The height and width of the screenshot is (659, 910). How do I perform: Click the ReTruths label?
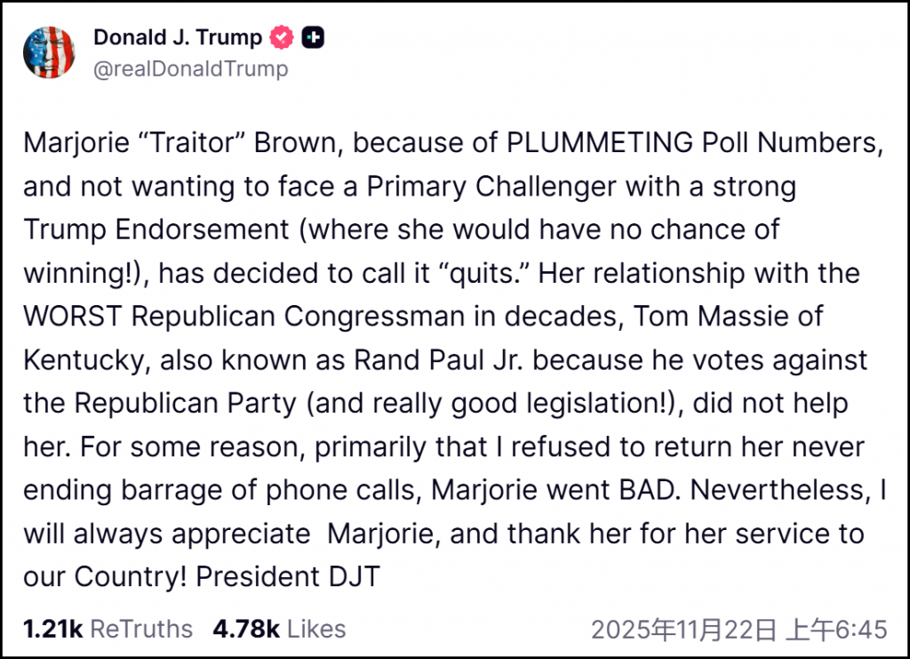pyautogui.click(x=141, y=630)
